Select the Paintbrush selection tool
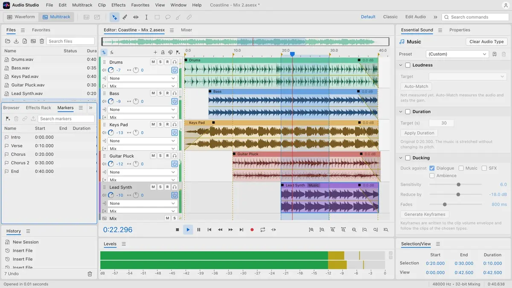512x288 pixels. (x=178, y=17)
